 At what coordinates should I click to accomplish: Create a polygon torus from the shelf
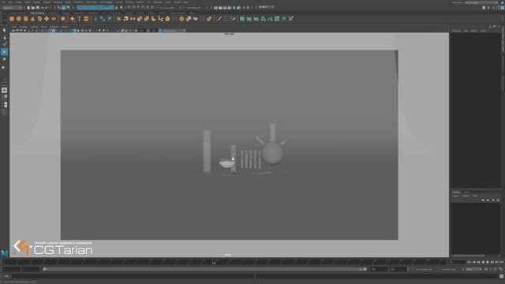39,19
